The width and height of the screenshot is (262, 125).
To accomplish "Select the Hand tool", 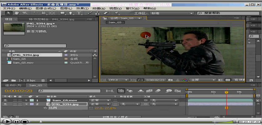I will tap(17, 13).
